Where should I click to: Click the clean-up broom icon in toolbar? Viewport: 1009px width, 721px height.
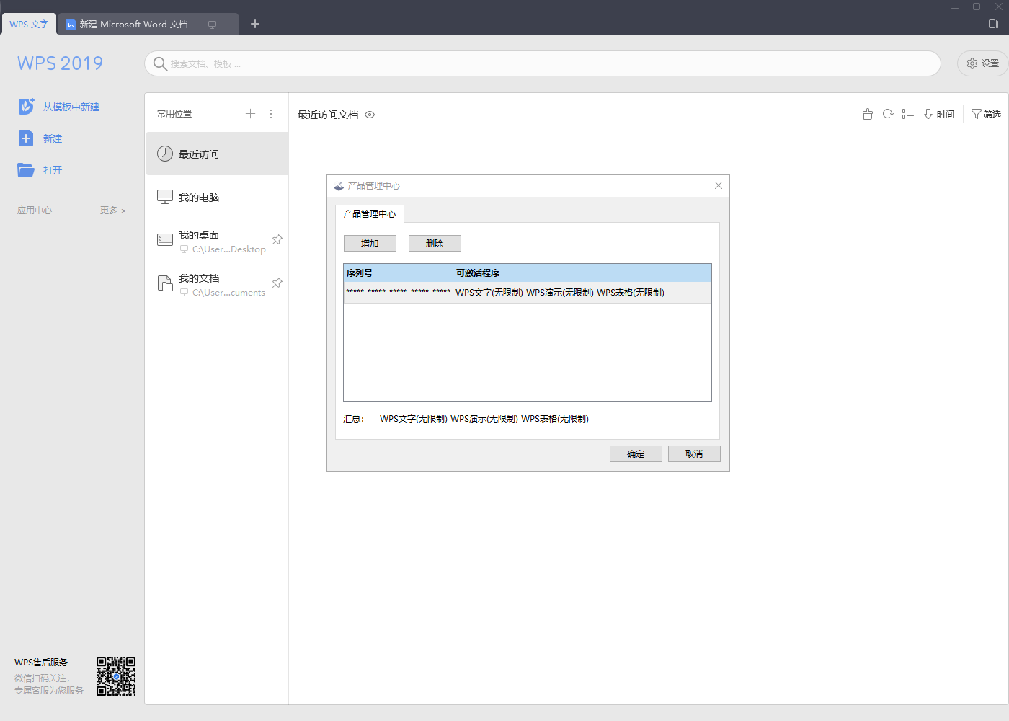pos(868,114)
